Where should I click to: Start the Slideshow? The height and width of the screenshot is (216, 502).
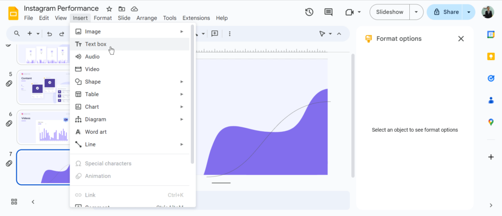389,12
